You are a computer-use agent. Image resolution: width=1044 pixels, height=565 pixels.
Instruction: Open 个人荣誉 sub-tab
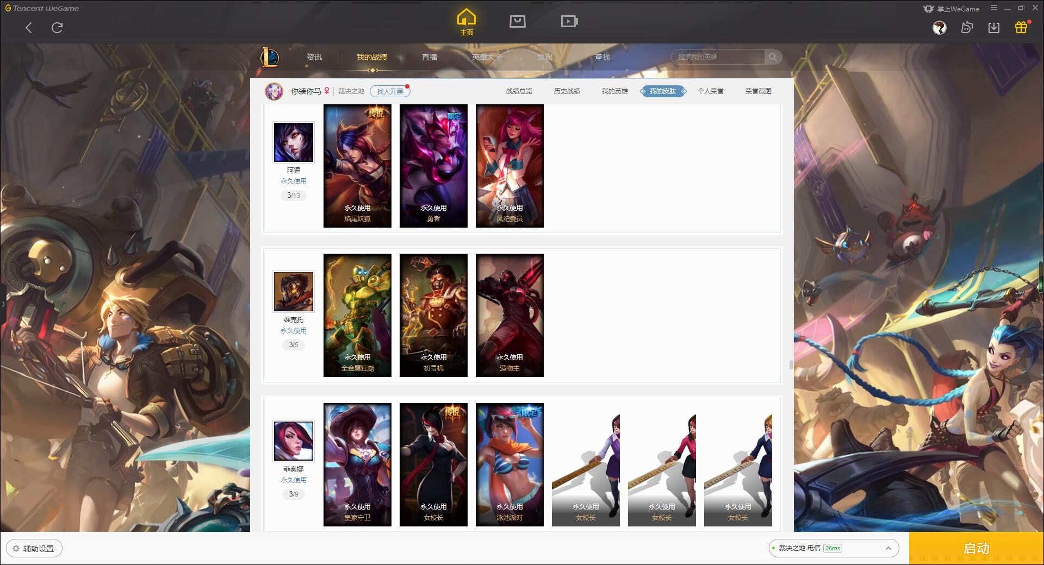pos(711,91)
